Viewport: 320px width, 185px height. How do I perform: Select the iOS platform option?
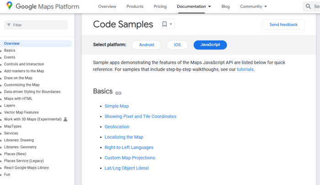(177, 45)
